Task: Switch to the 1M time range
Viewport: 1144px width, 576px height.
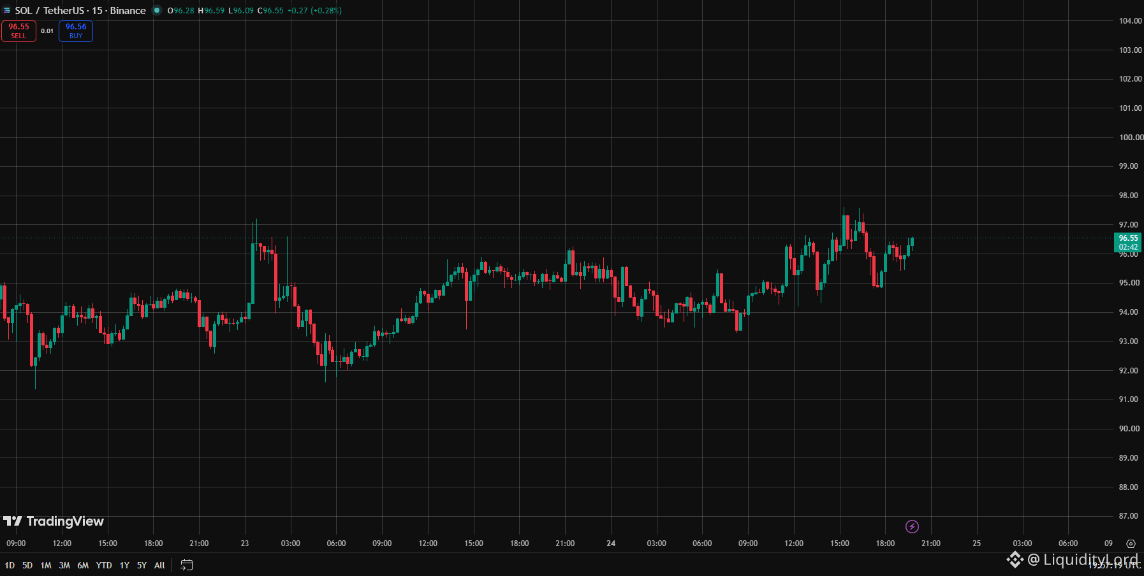Action: 46,565
